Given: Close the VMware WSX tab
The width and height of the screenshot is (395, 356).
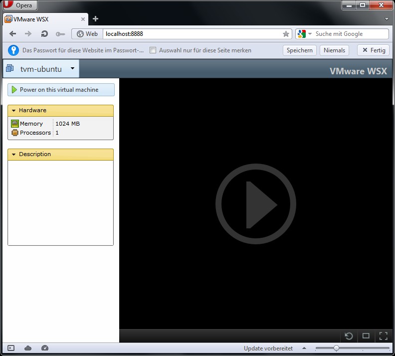Looking at the screenshot, I should [83, 19].
